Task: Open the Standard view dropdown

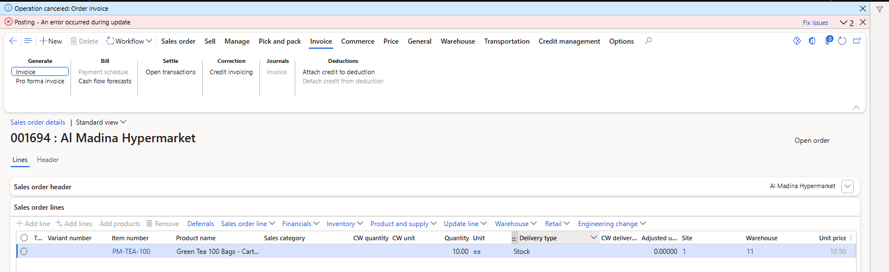Action: coord(101,122)
